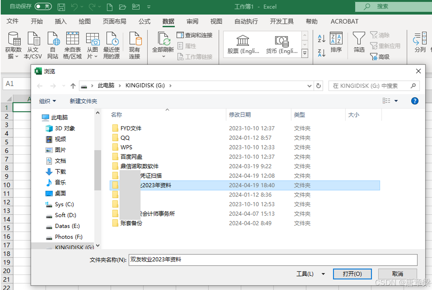This screenshot has width=432, height=290.
Task: Select the 股票 (English) data type
Action: click(x=243, y=45)
